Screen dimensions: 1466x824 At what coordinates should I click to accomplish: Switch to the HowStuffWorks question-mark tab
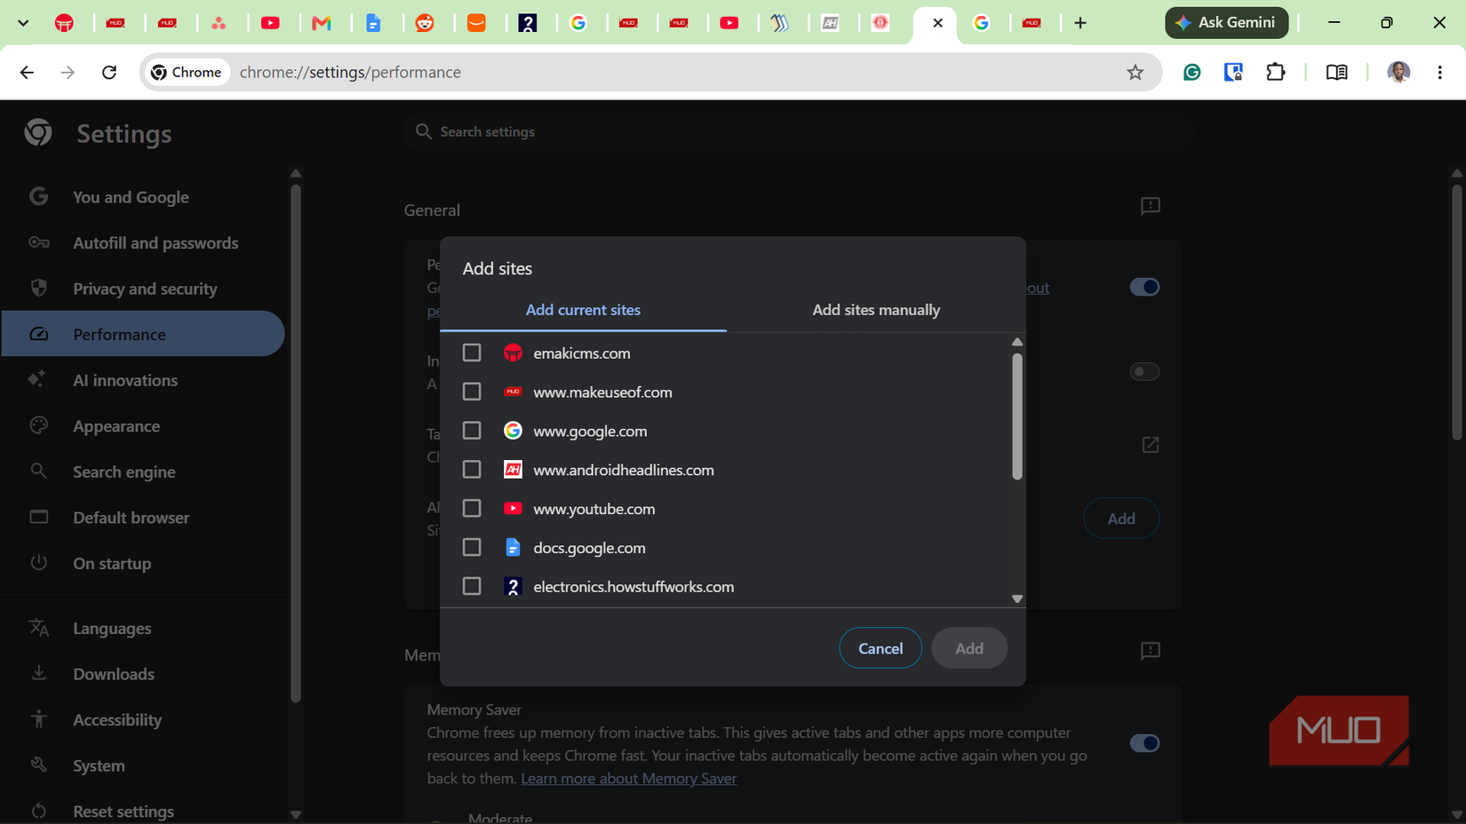tap(528, 23)
